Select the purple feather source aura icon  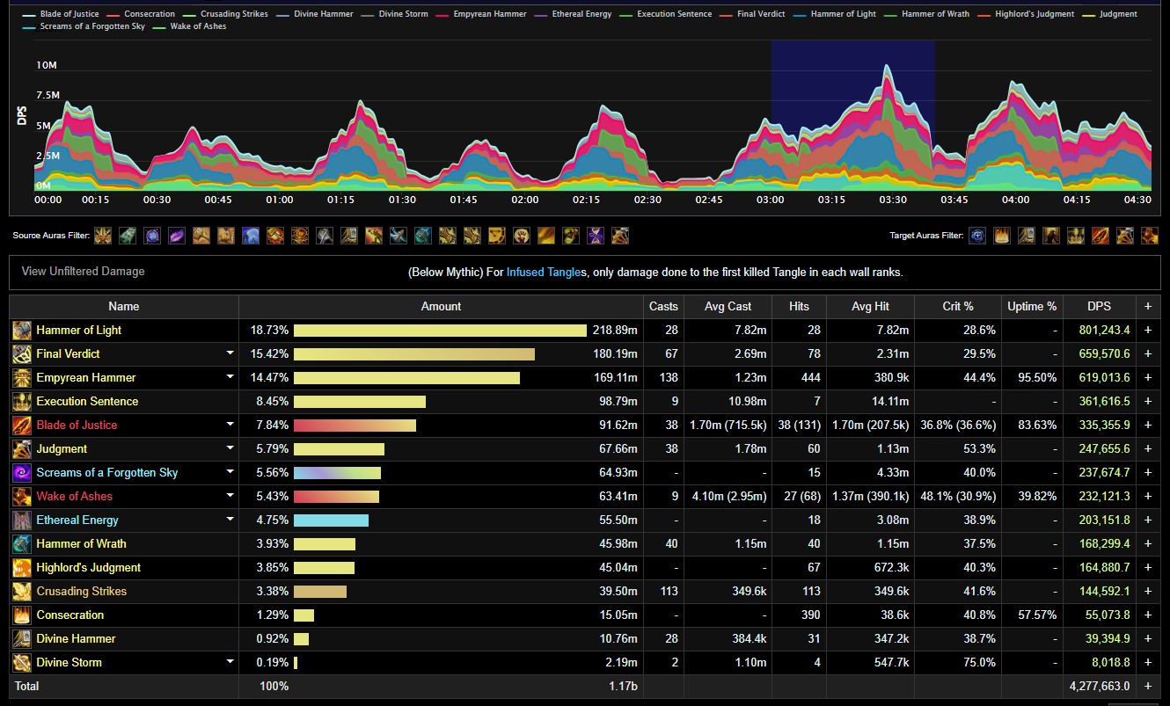click(x=177, y=236)
